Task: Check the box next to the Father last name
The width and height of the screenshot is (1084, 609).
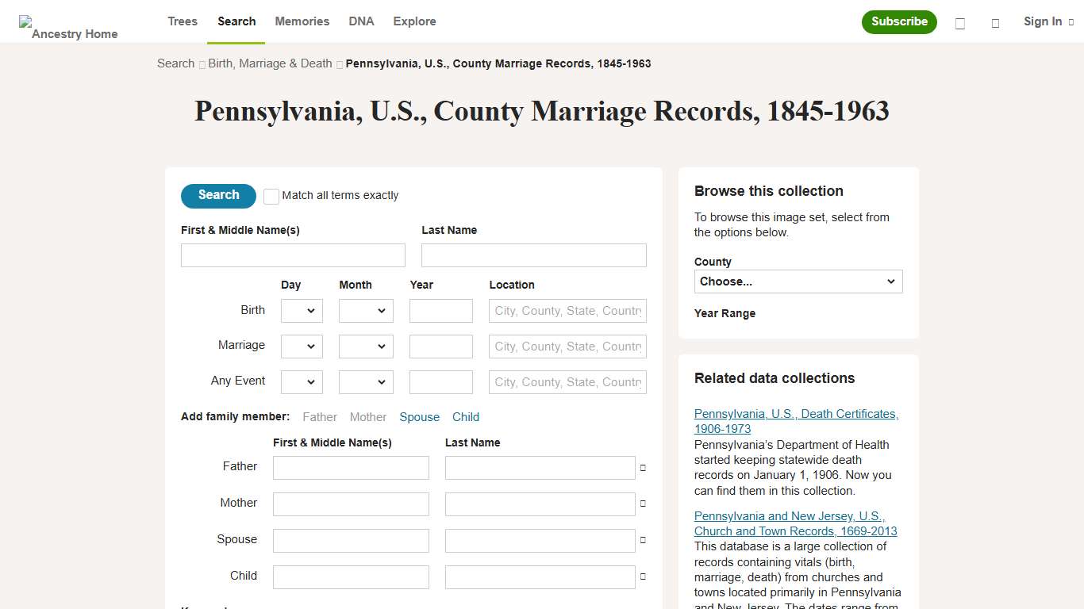Action: [643, 467]
